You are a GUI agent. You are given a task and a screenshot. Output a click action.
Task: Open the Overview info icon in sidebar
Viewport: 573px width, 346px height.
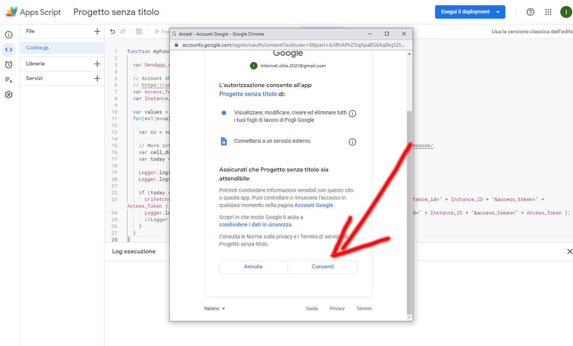coord(9,35)
